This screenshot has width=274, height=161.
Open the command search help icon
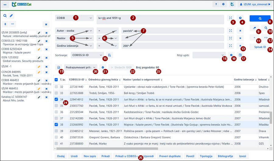click(x=240, y=18)
